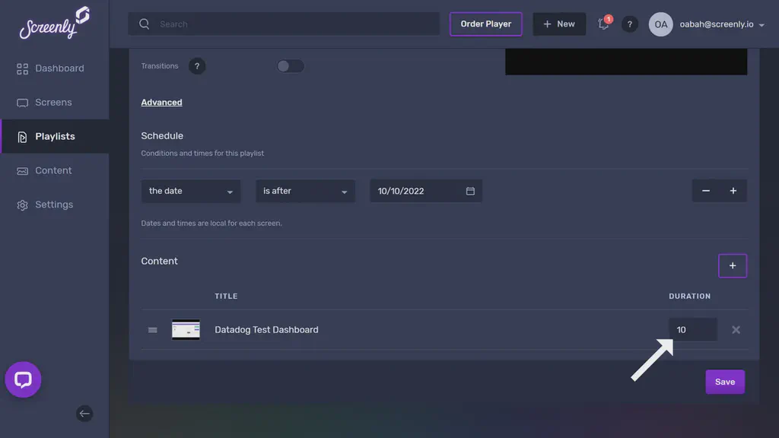Open the calendar picker for the schedule date
This screenshot has height=438, width=779.
(x=470, y=191)
